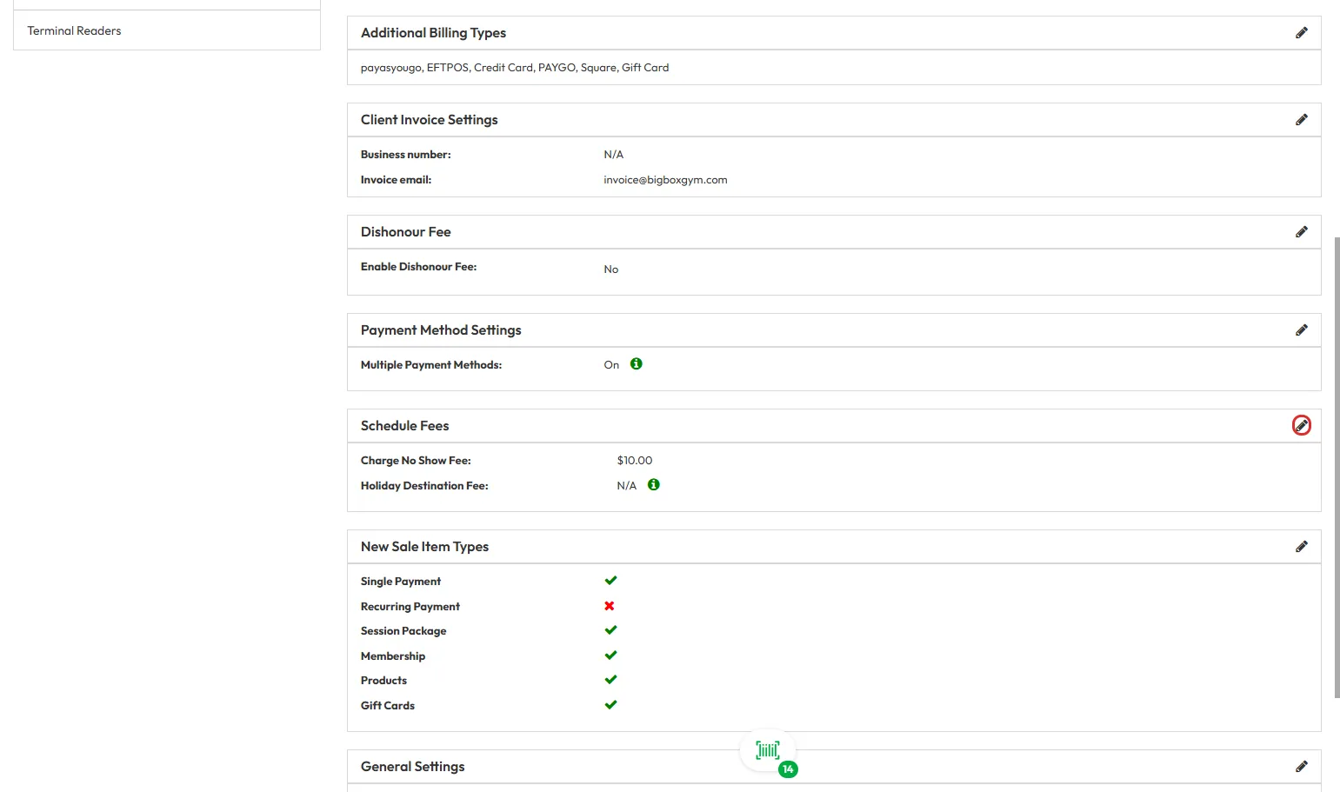Click the Gift Cards green checkmark
1340x792 pixels.
(x=610, y=705)
